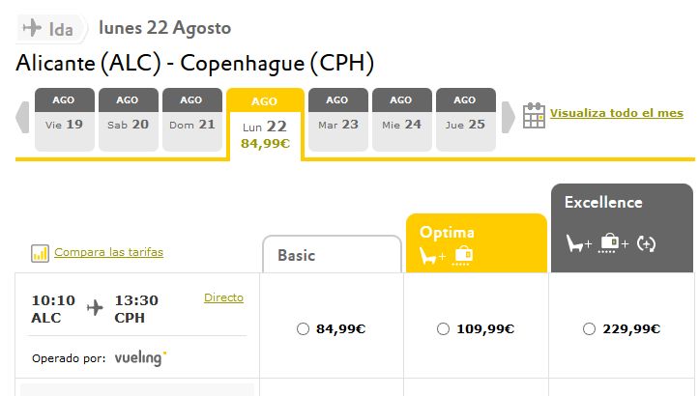Click the seat icon in Excellence tab

(578, 243)
